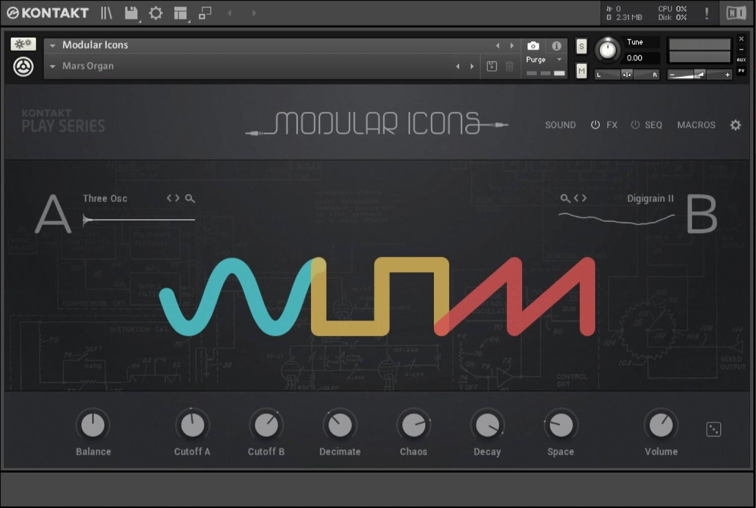The height and width of the screenshot is (508, 756).
Task: Open the instrument info icon
Action: (556, 46)
